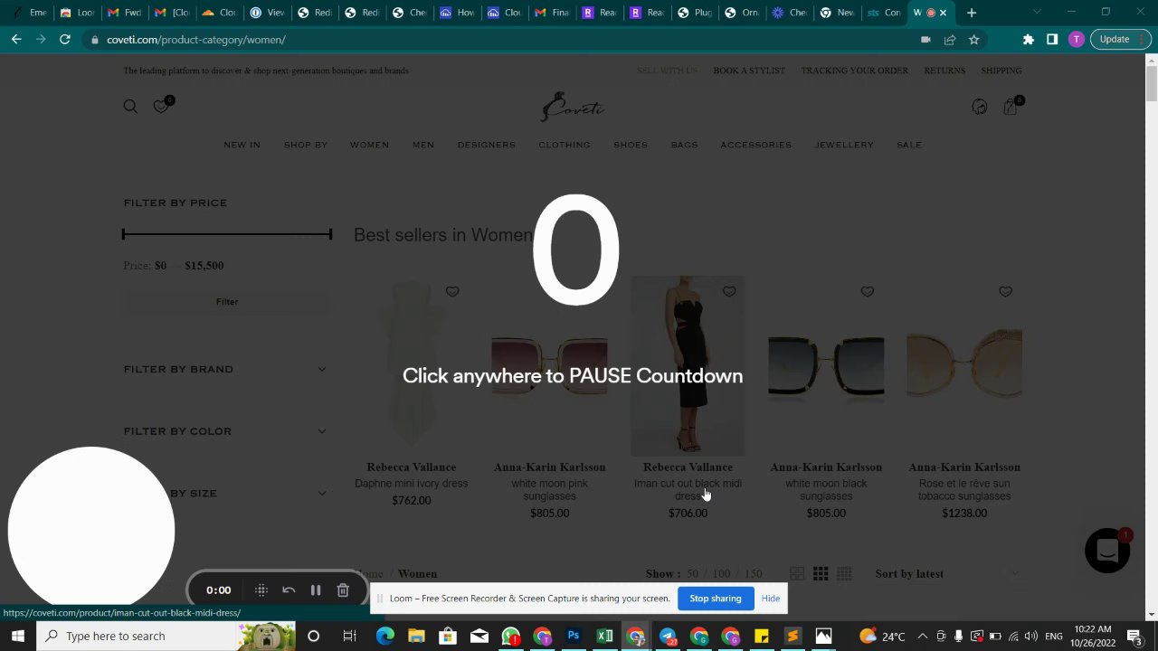Select the medium grid view icon
This screenshot has width=1158, height=651.
(821, 573)
